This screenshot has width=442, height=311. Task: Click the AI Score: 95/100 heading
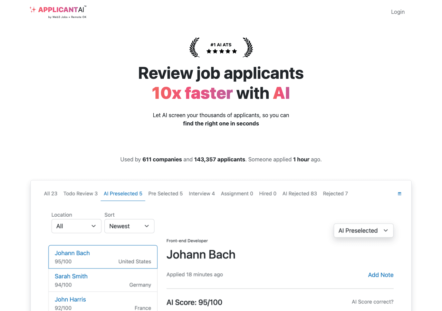194,302
